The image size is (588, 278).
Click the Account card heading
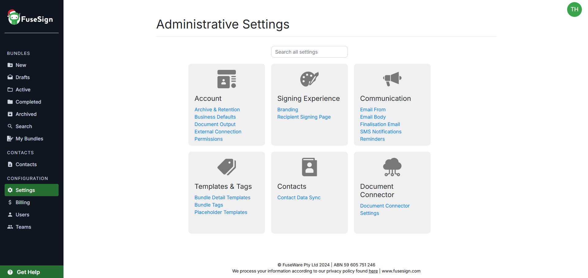pyautogui.click(x=208, y=98)
